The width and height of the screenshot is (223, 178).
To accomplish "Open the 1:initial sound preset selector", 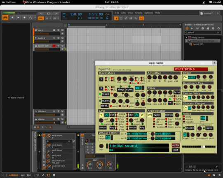I will pos(139,146).
